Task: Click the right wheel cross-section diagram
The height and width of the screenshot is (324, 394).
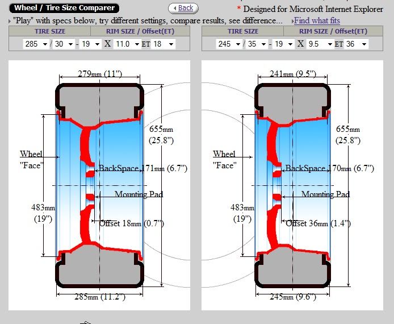Action: pos(292,185)
